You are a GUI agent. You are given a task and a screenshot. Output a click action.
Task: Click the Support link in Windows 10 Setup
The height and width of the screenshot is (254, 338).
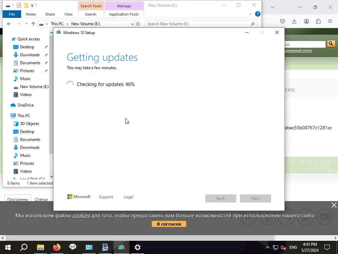click(106, 197)
